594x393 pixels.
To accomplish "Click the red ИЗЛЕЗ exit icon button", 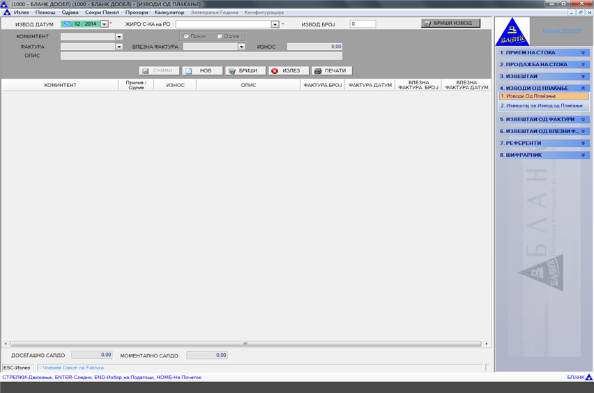I will coord(289,71).
